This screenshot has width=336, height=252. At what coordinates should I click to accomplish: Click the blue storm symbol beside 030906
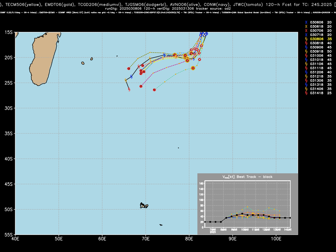(x=306, y=47)
